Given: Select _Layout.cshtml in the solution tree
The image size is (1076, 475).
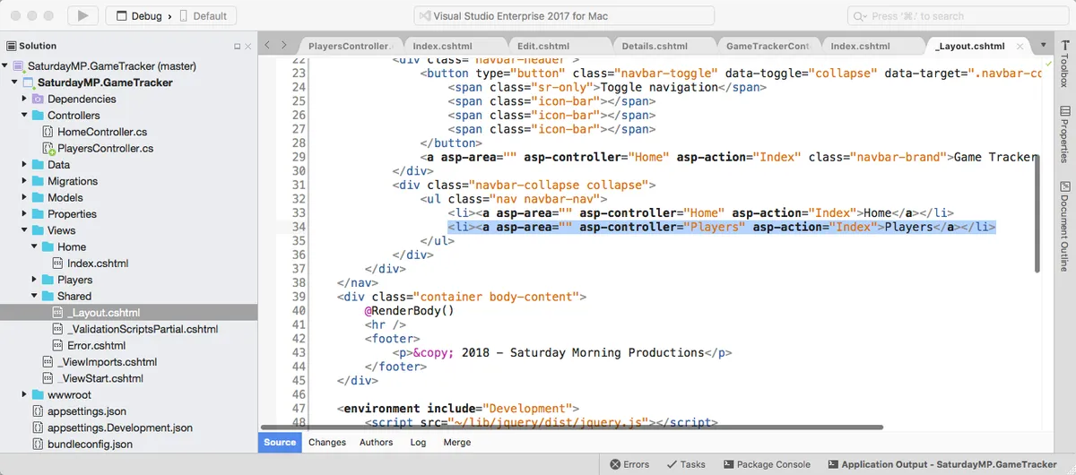Looking at the screenshot, I should click(103, 313).
